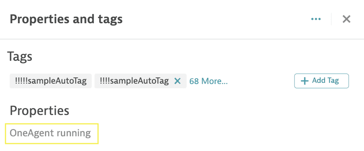Delete the second sampleAutoTag using the teal X
The image size is (364, 151).
click(x=177, y=81)
